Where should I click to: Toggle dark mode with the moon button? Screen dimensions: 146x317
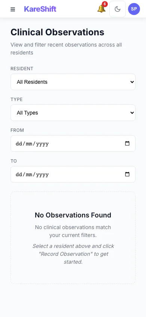coord(118,9)
